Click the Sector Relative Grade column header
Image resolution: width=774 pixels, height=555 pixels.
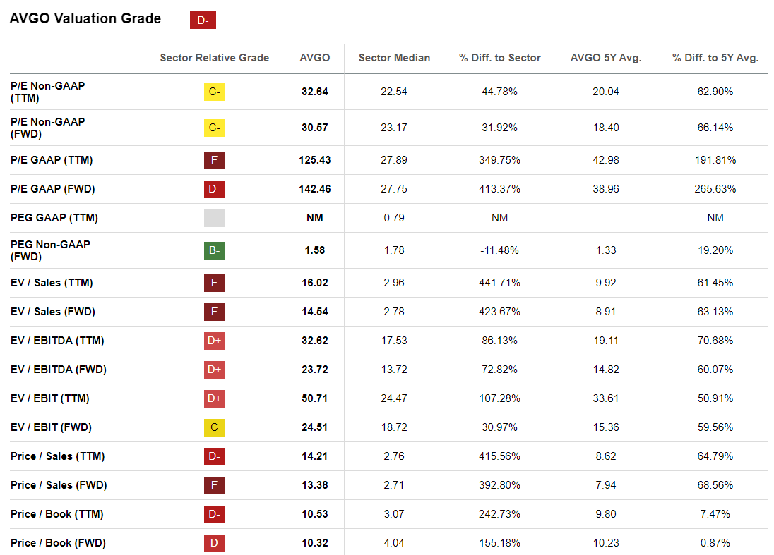[215, 58]
